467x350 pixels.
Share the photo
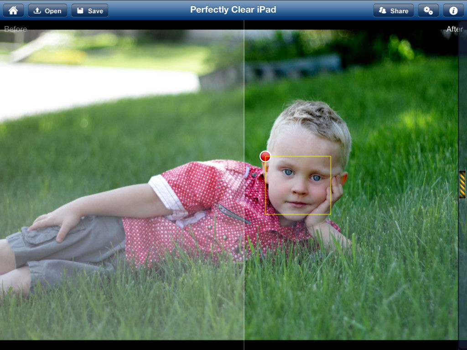[x=394, y=10]
